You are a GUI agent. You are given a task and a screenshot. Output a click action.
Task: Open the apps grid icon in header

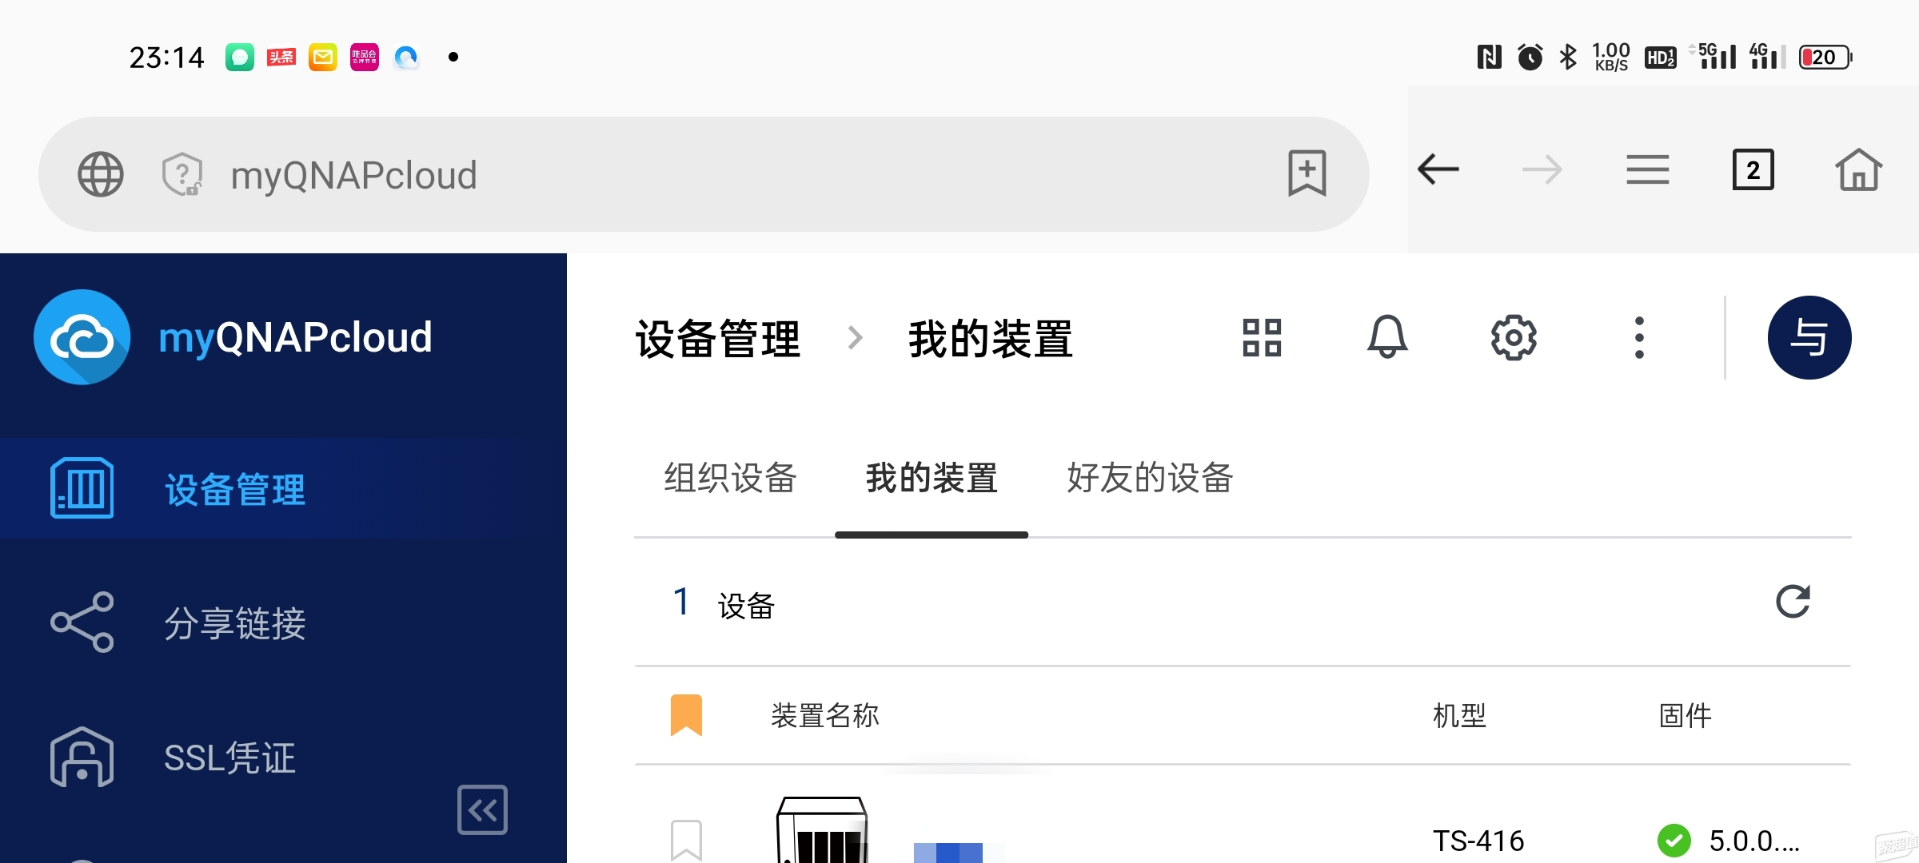[x=1262, y=337]
